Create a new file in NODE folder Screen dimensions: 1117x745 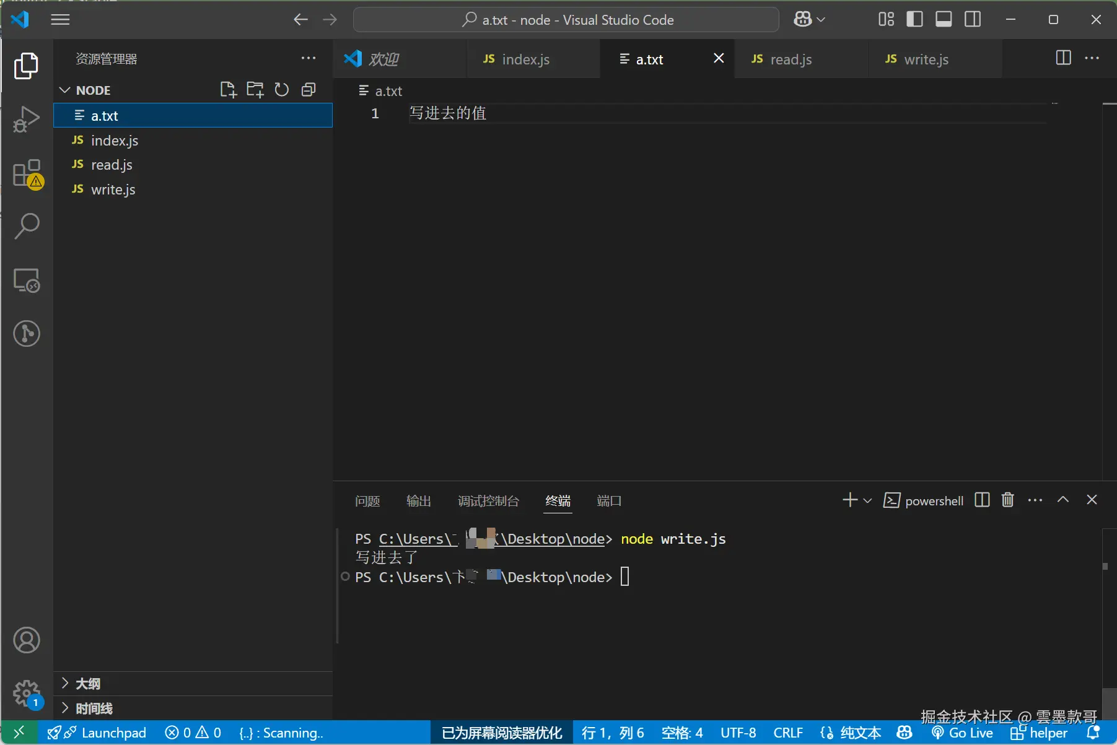(x=229, y=90)
